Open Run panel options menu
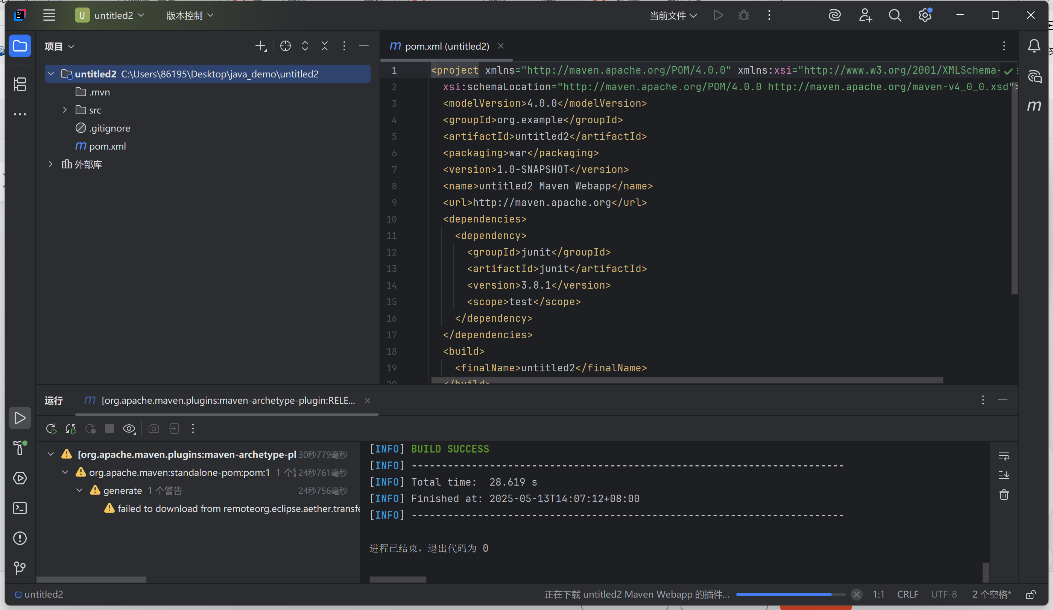Viewport: 1053px width, 610px height. click(x=983, y=400)
